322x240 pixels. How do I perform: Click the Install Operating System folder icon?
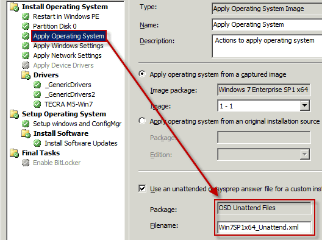pos(15,7)
